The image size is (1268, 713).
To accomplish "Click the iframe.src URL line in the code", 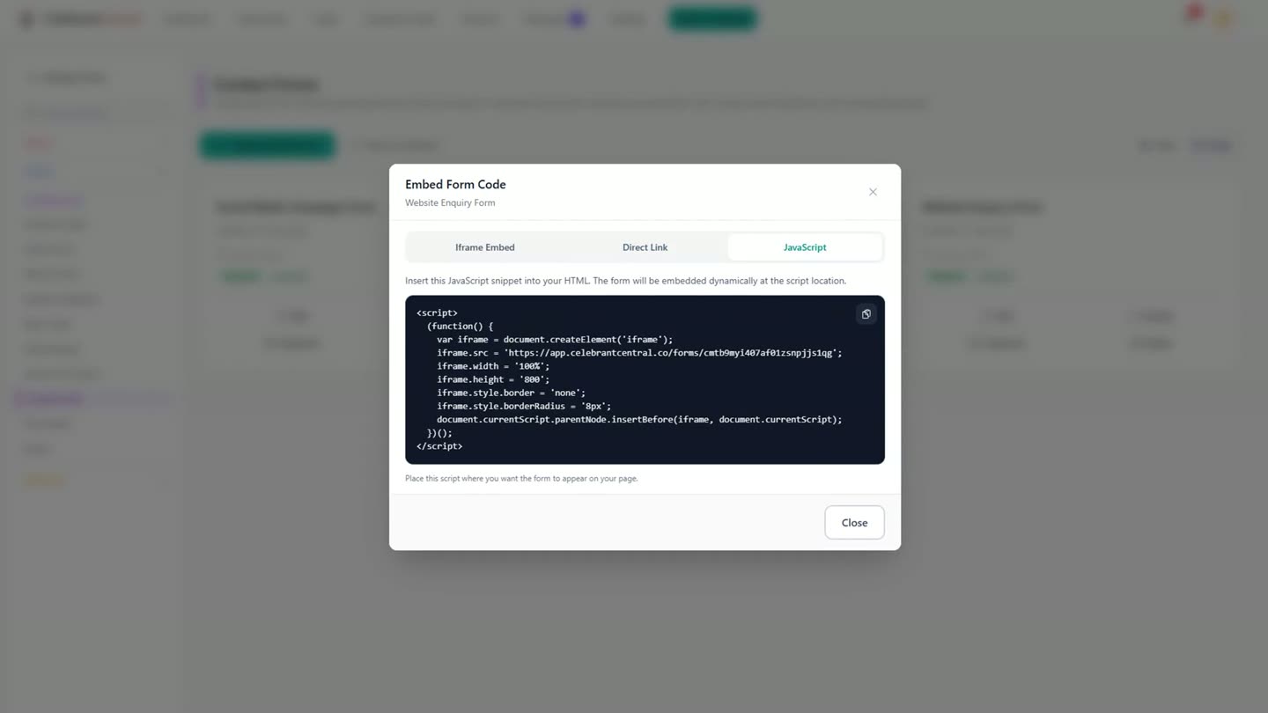I will tap(639, 353).
